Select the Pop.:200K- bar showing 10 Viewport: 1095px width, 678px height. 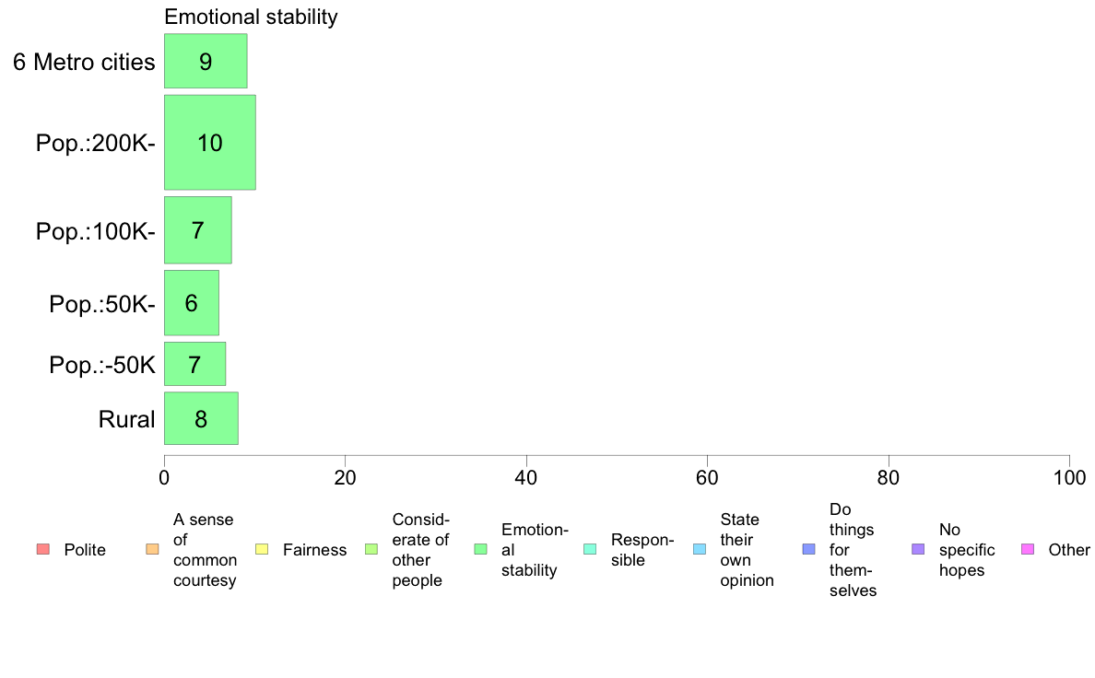(x=209, y=143)
